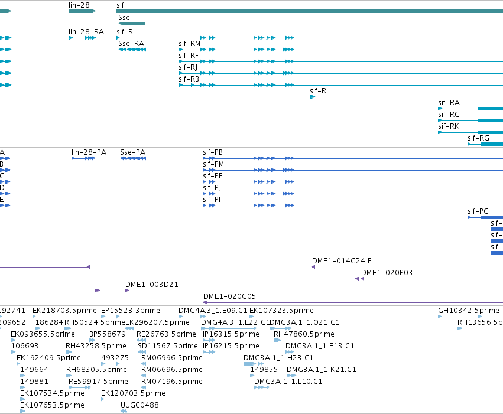Select BAC clone DME1-020G05 label
This screenshot has width=503, height=414.
pos(229,296)
